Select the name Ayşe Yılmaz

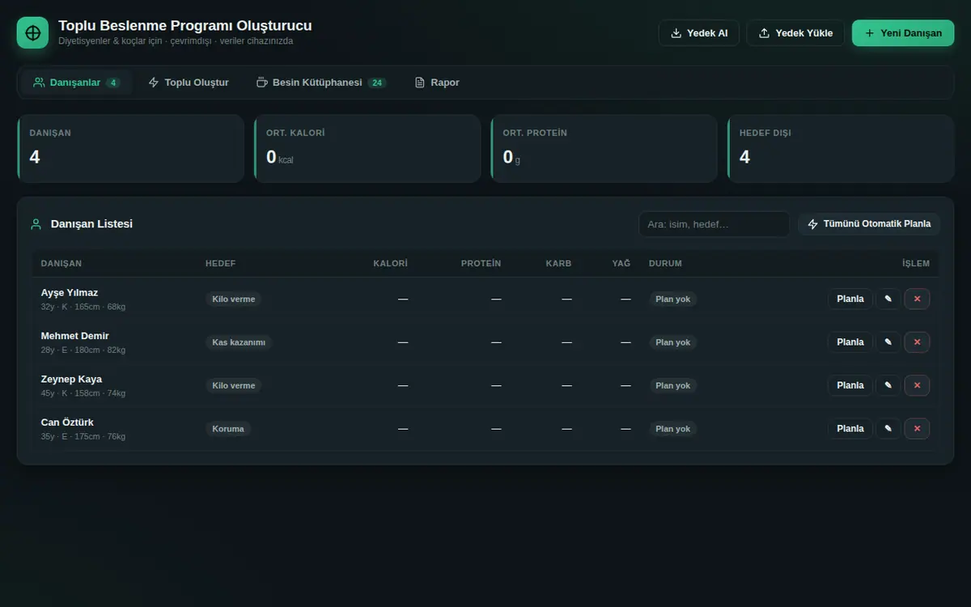(70, 292)
